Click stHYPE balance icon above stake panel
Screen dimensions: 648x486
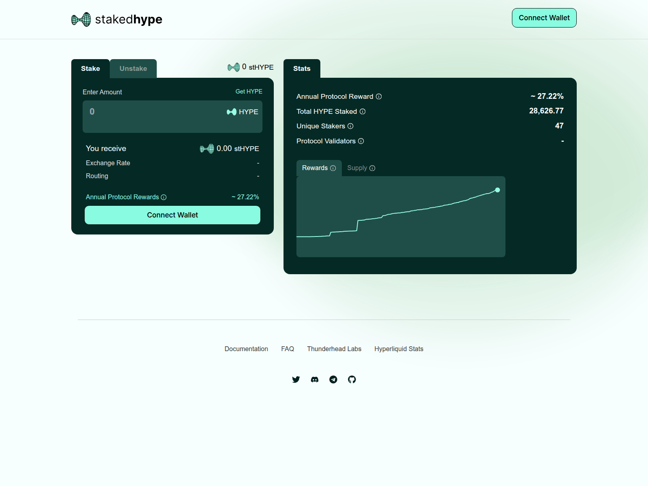pos(234,67)
